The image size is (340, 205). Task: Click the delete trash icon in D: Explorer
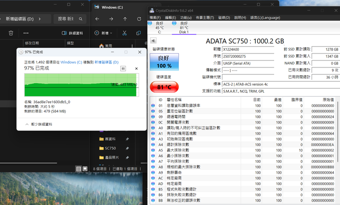point(11,33)
